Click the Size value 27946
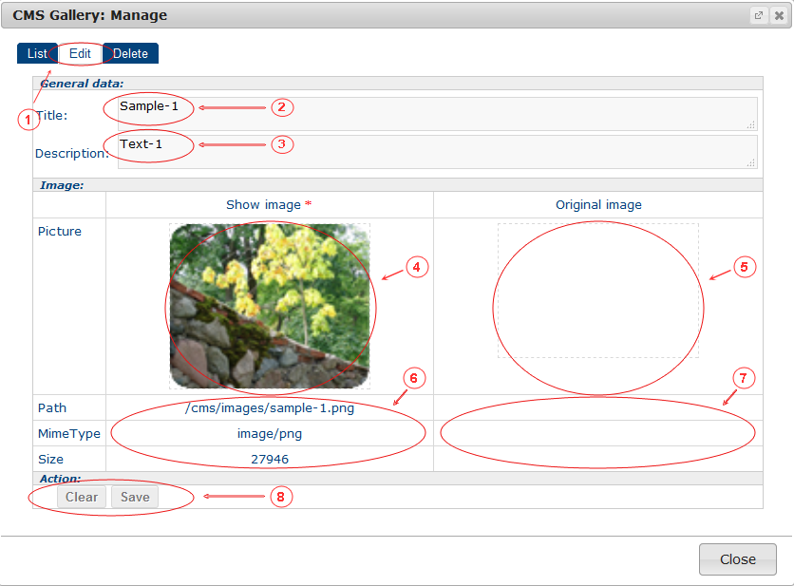The height and width of the screenshot is (586, 794). 270,460
